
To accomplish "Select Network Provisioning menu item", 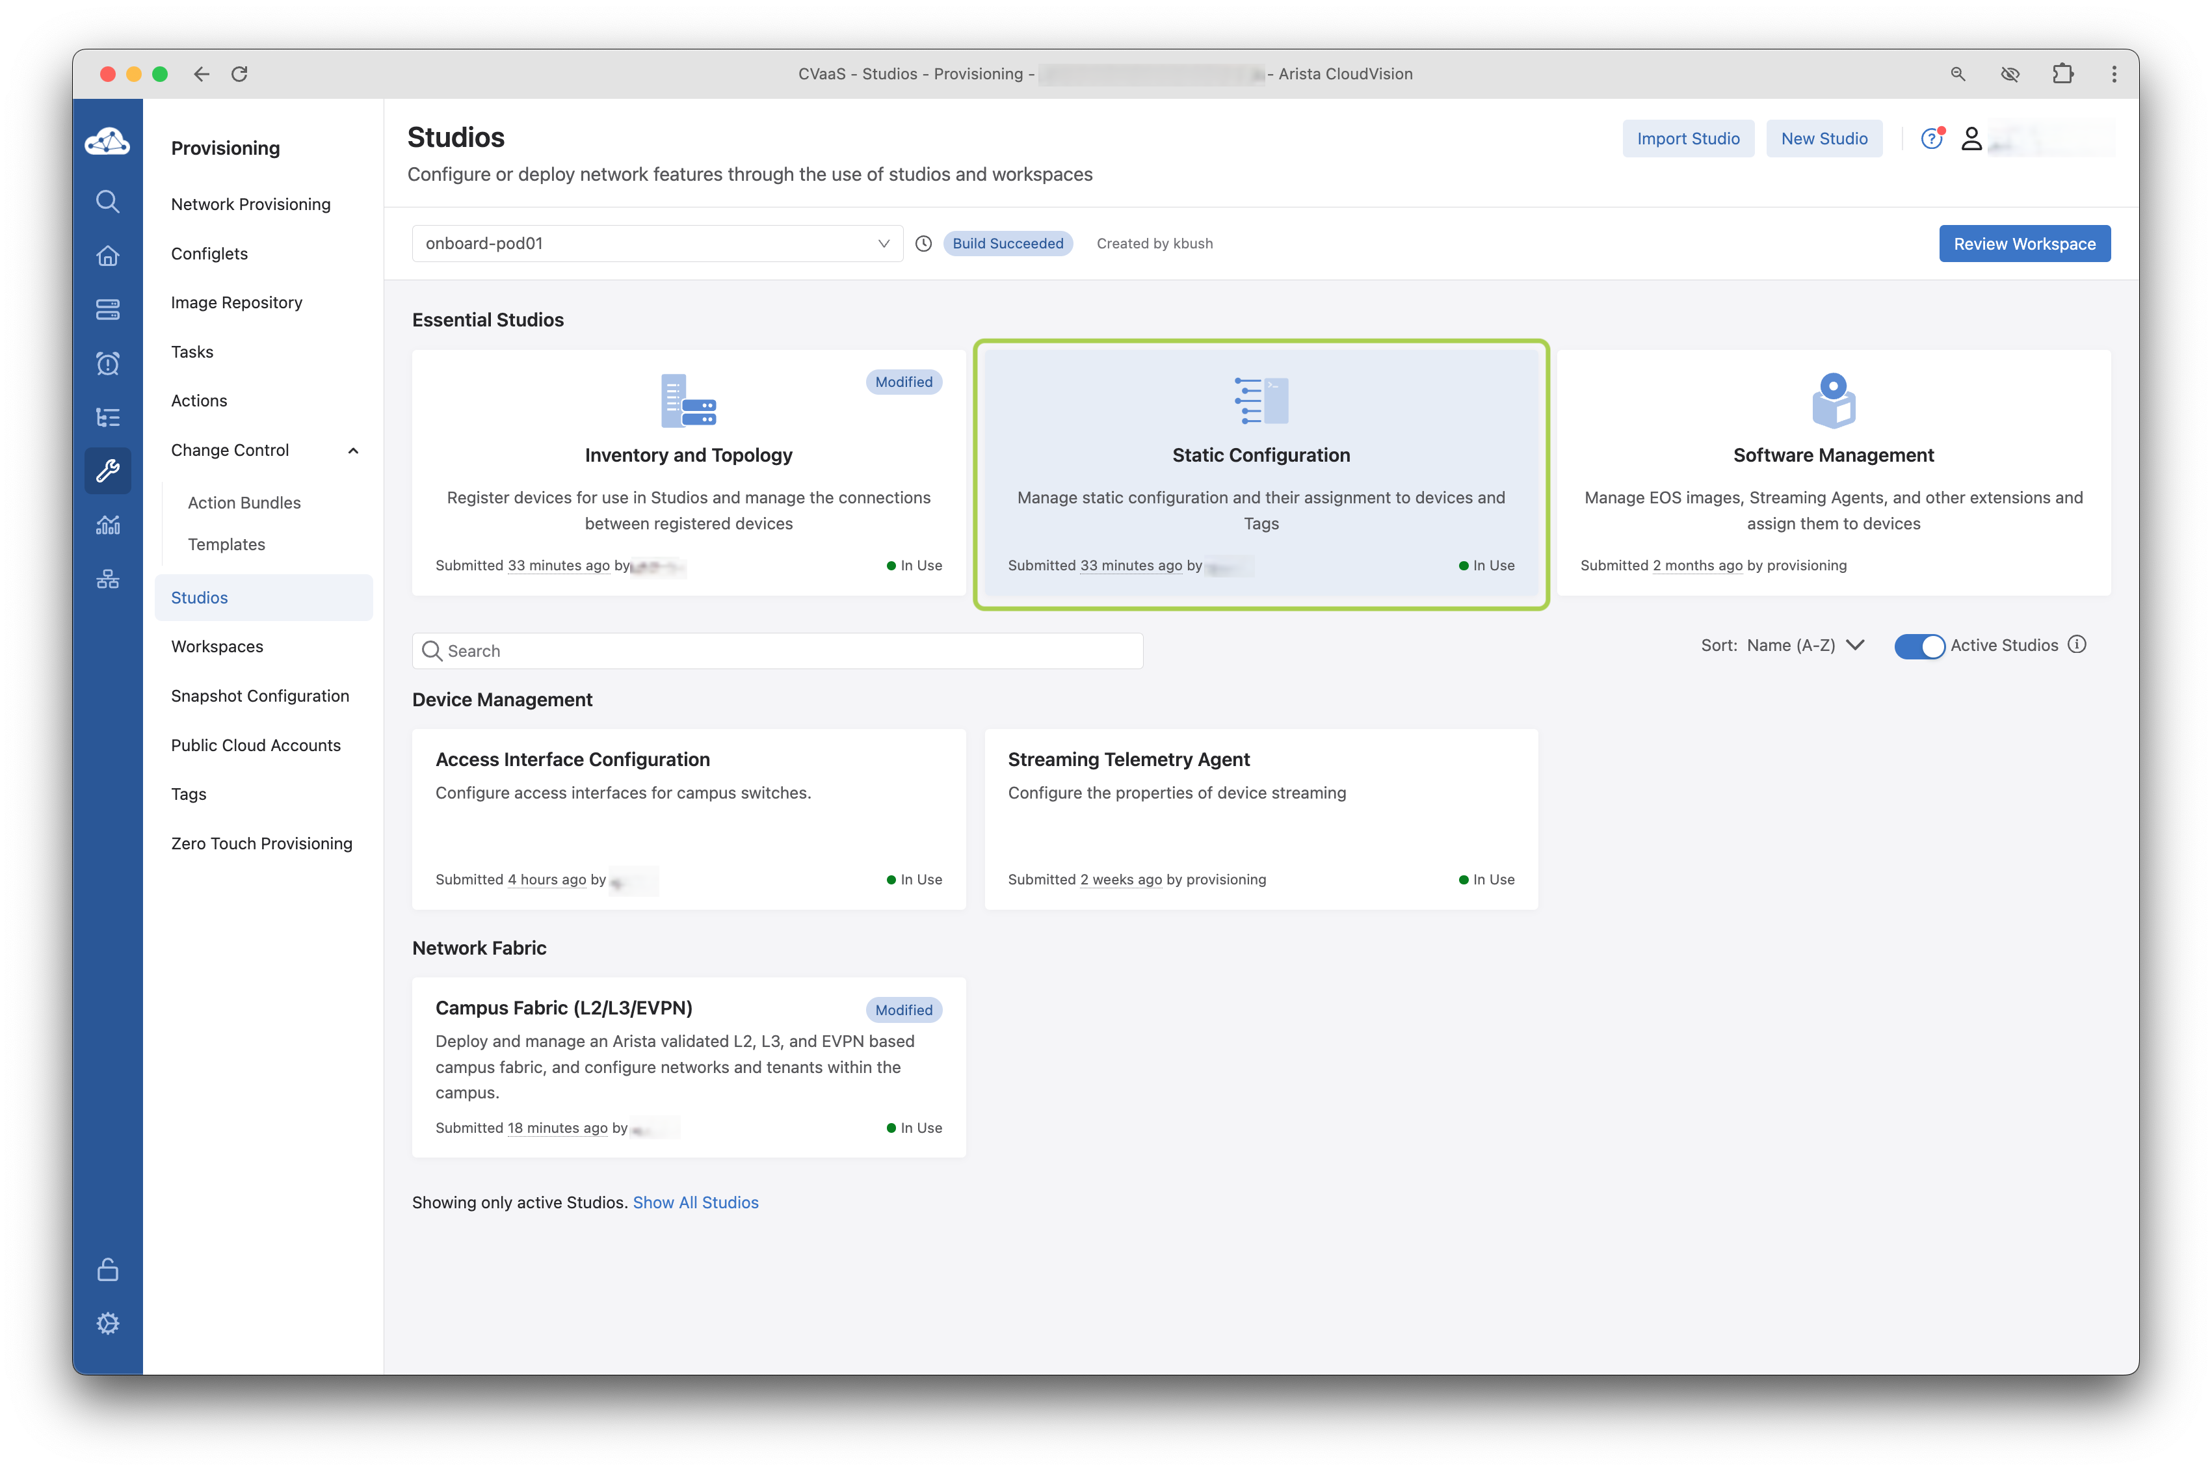I will coord(250,204).
